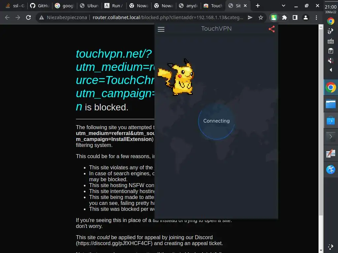Screen dimensions: 338x253
Task: Click the 'This could be for a few reasons' line
Action: 115,156
